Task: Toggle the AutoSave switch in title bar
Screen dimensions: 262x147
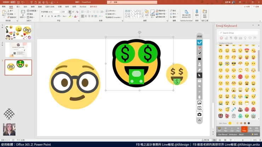Action: 13,2
